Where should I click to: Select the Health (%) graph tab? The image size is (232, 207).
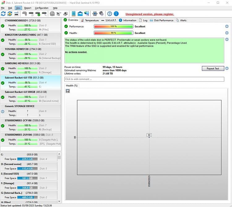click(72, 85)
